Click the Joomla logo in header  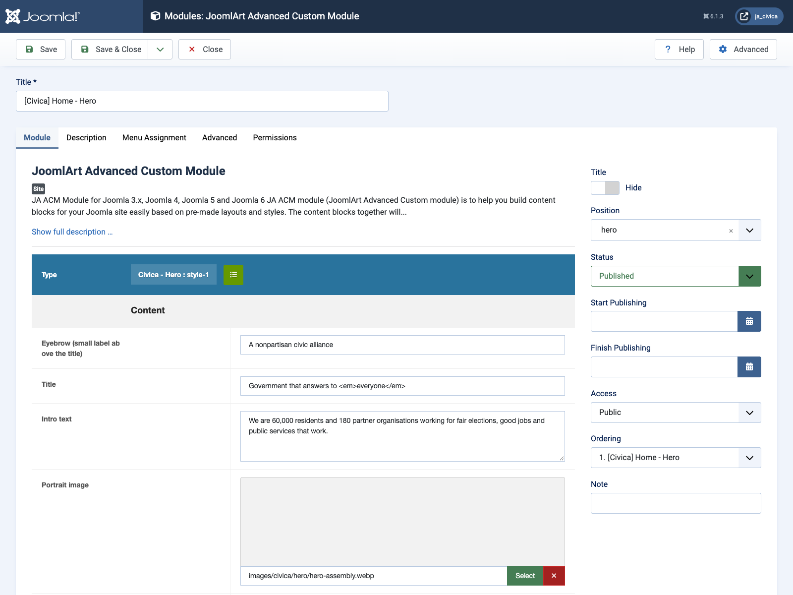tap(42, 16)
